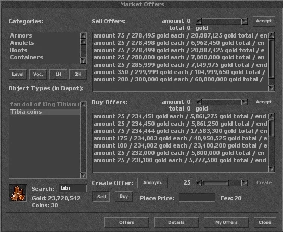Click Categories list scroll down arrow

click(x=83, y=60)
